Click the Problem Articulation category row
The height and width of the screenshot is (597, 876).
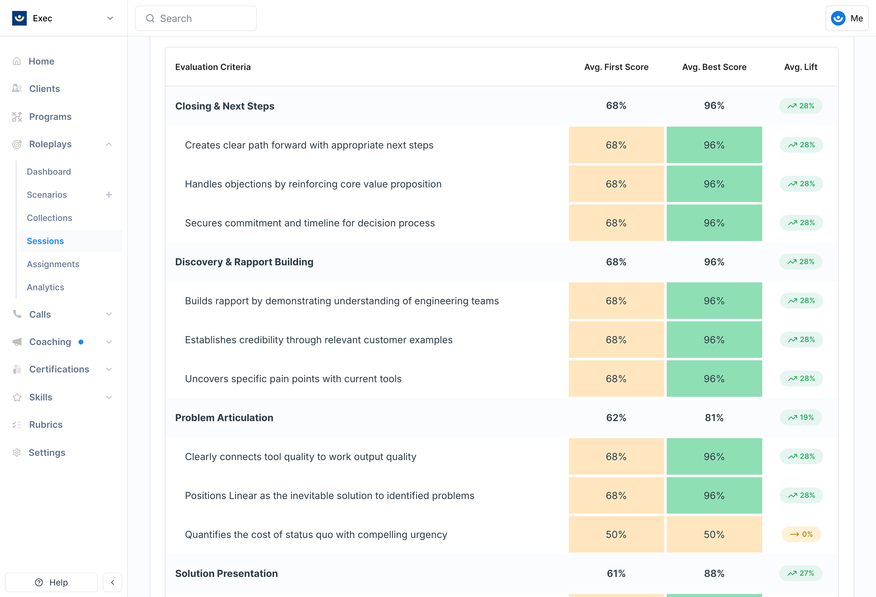coord(502,417)
